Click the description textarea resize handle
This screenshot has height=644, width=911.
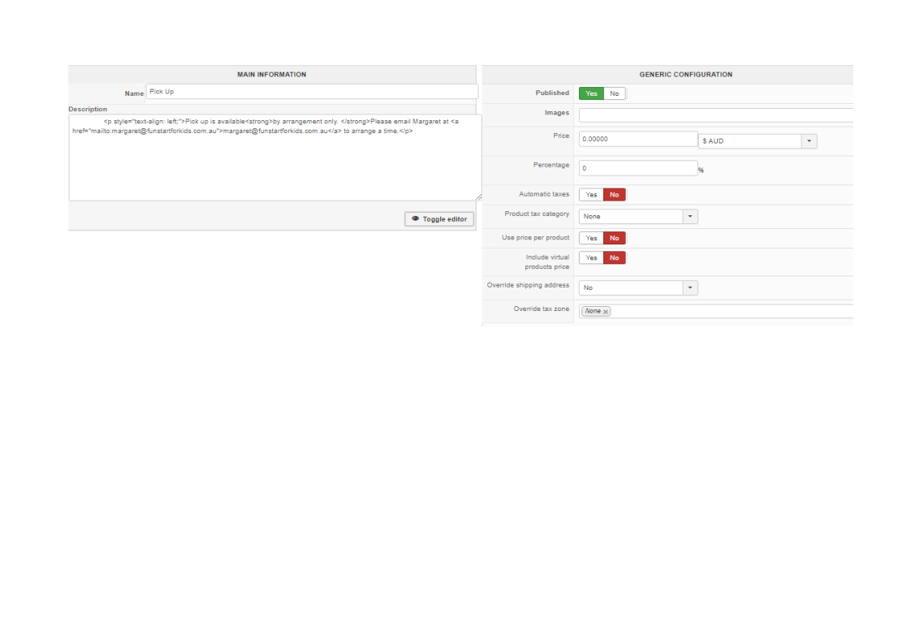tap(479, 197)
